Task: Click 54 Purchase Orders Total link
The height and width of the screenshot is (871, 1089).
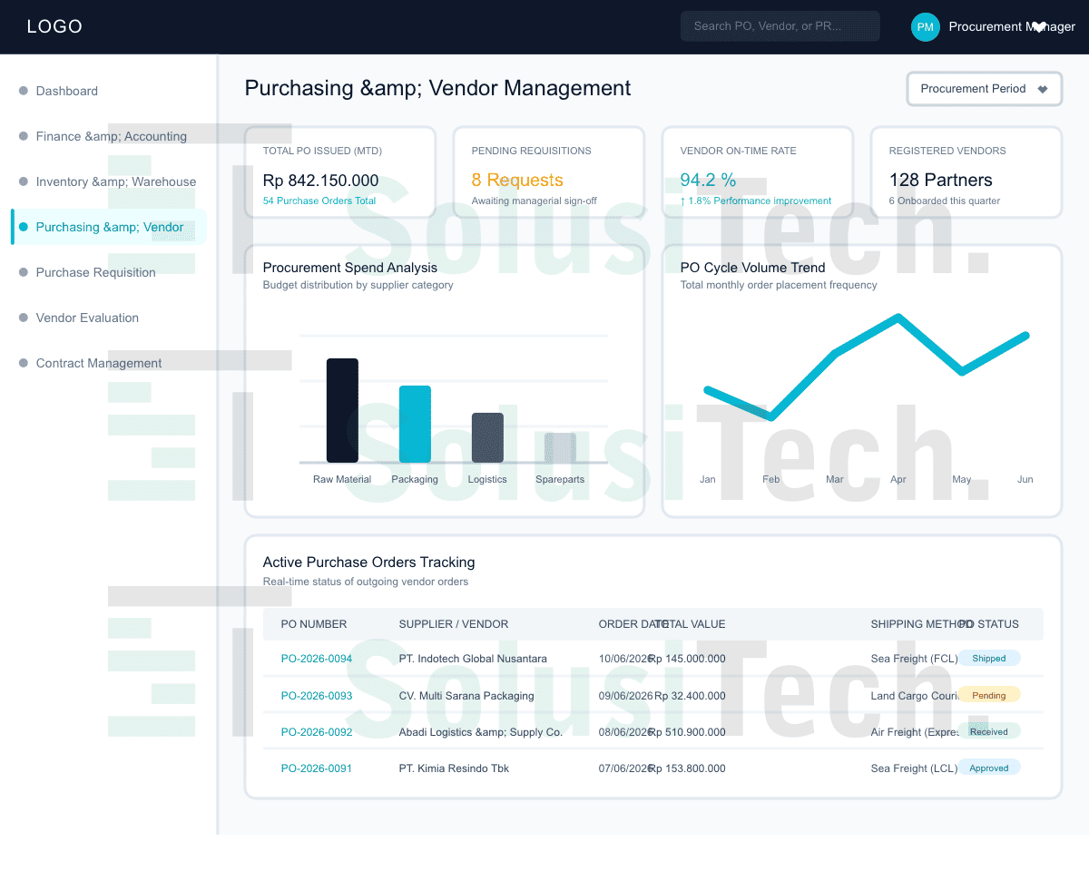Action: pyautogui.click(x=319, y=201)
